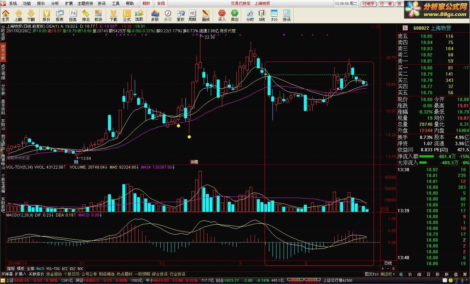Open the 指标 indicators tab
Image resolution: width=470 pixels, height=284 pixels.
11,269
